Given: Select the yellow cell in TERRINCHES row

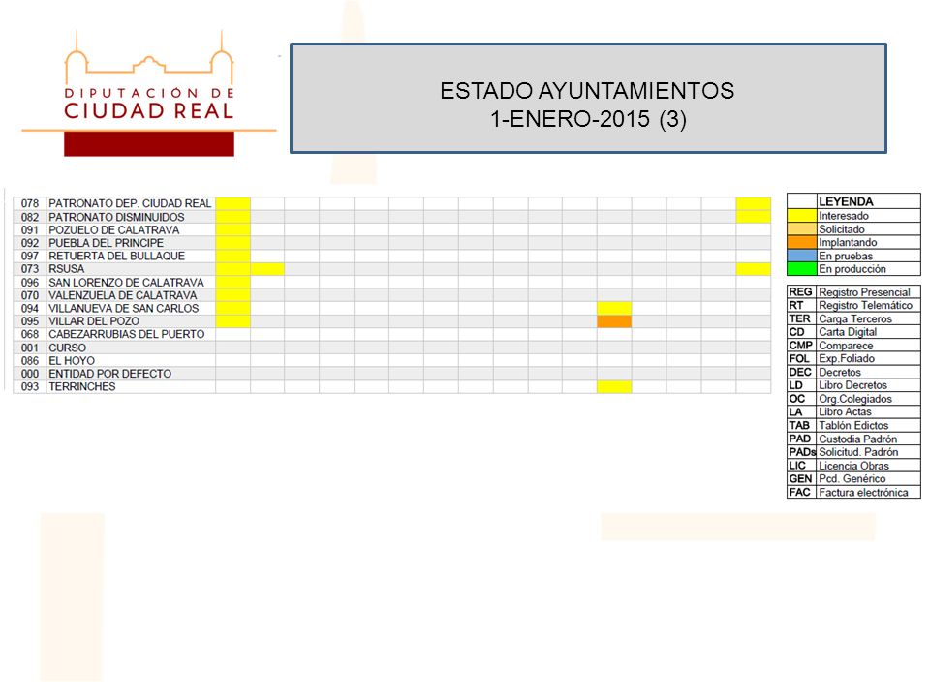Looking at the screenshot, I should pyautogui.click(x=614, y=387).
